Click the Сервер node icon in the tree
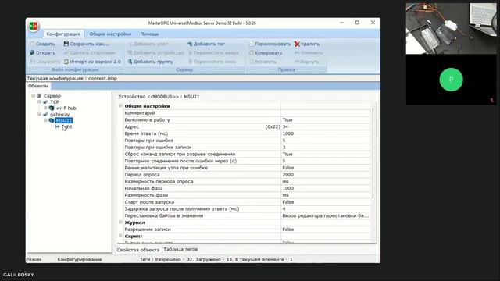Image resolution: width=500 pixels, height=281 pixels. 39,96
